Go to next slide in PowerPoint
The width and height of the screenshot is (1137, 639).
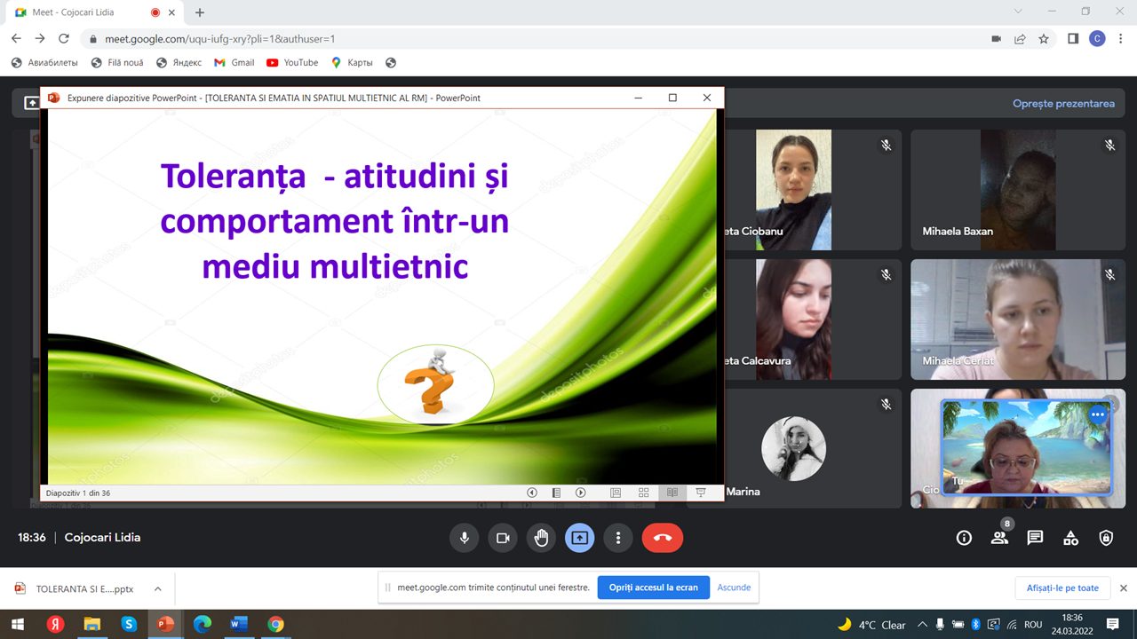pos(581,493)
